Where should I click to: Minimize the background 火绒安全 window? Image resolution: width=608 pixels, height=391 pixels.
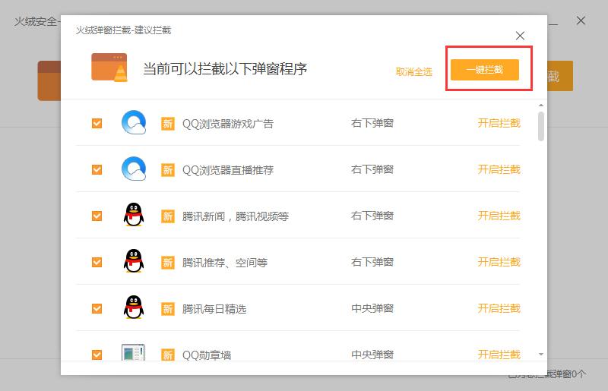tap(554, 25)
